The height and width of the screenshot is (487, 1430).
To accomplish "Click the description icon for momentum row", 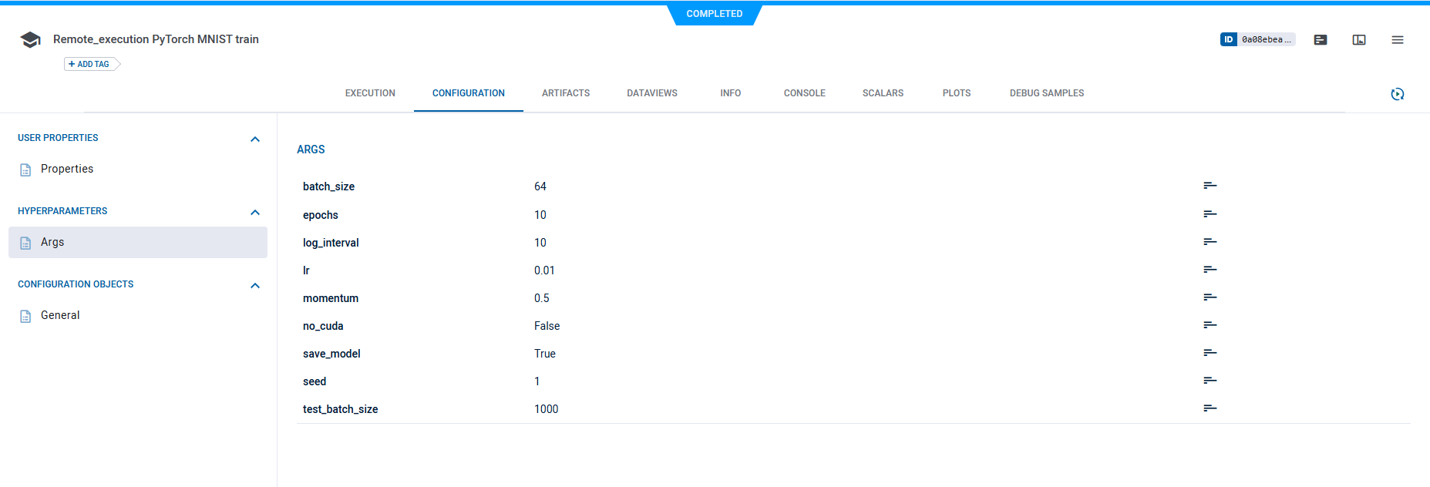I will (1210, 297).
